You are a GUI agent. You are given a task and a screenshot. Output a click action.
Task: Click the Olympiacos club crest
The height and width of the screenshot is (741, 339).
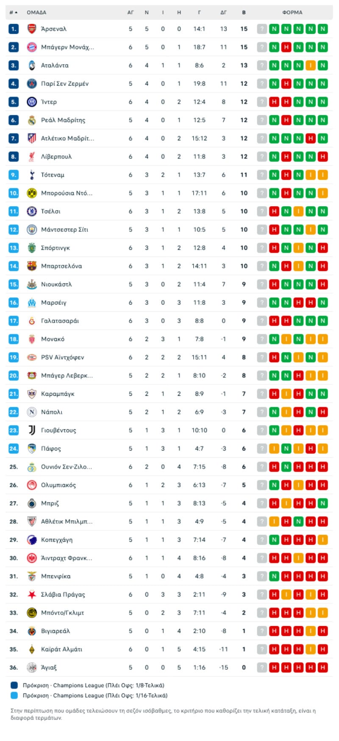(32, 485)
